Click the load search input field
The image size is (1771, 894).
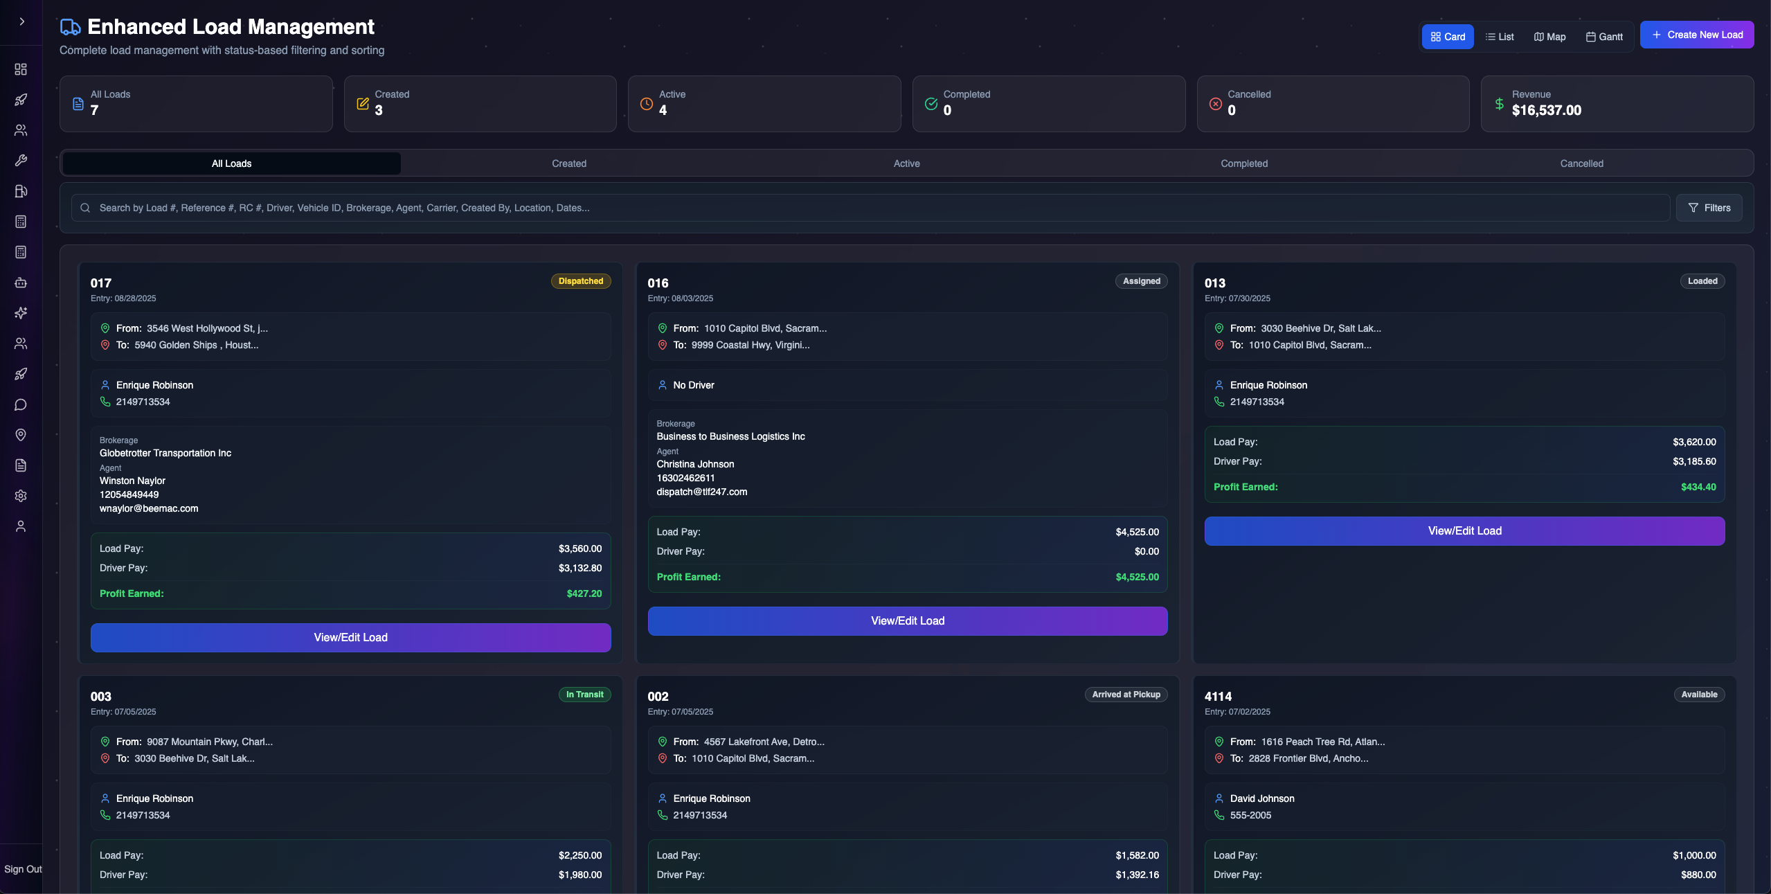(x=872, y=208)
